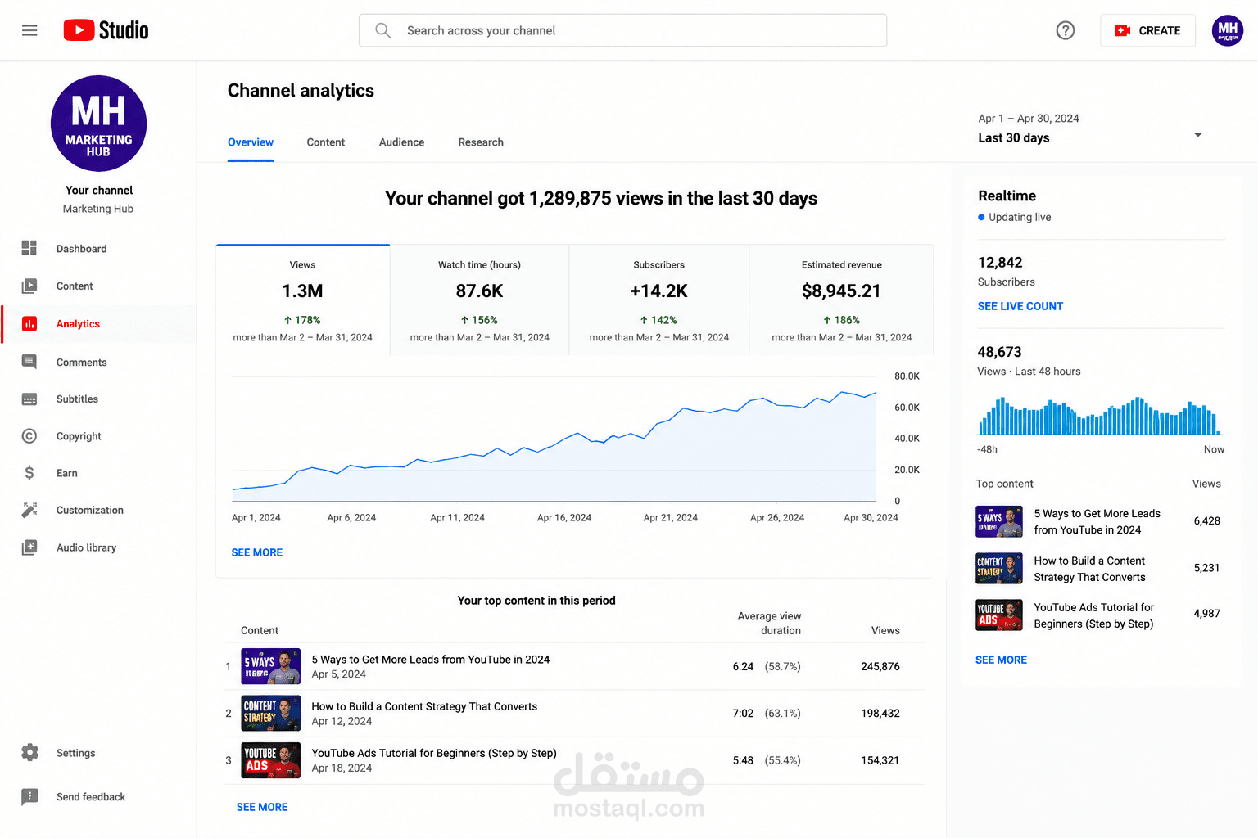Select the Subscribers metric card
1258x838 pixels.
[x=659, y=300]
